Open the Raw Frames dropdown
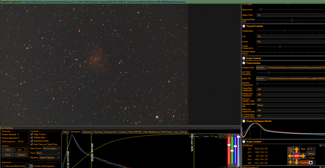Image resolution: width=325 pixels, height=168 pixels. [x=51, y=148]
